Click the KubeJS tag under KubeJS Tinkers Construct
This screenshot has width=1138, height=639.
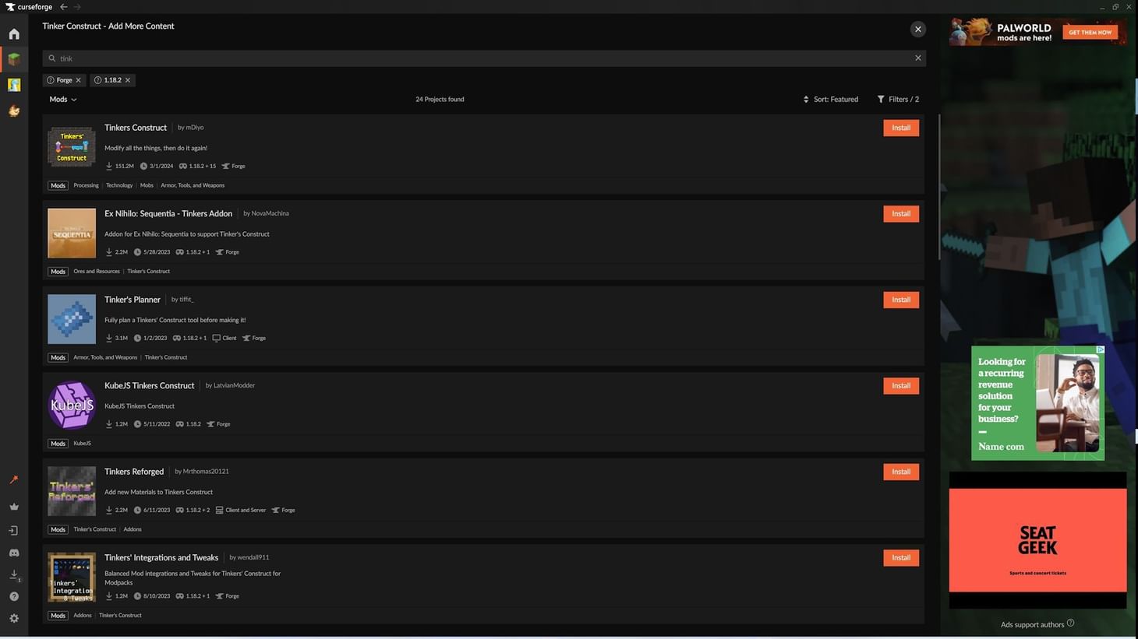click(81, 443)
